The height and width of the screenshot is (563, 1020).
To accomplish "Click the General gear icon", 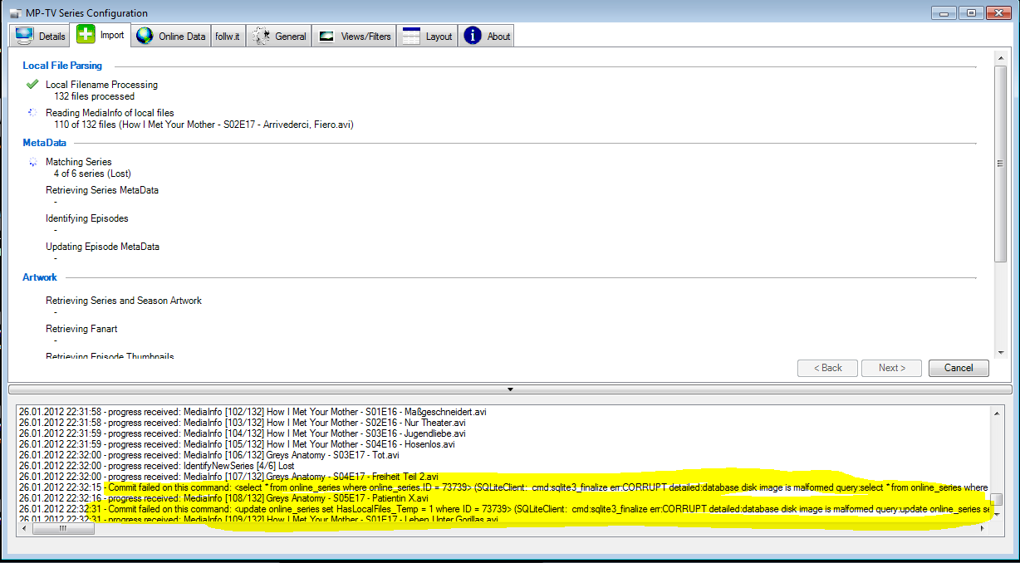I will coord(261,36).
